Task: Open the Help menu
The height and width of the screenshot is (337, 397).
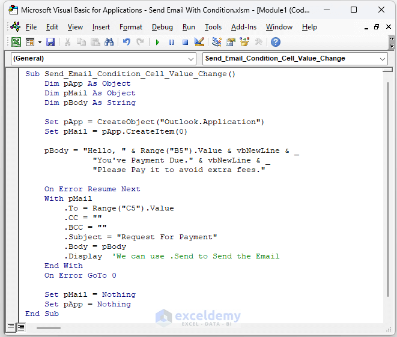Action: coord(309,27)
